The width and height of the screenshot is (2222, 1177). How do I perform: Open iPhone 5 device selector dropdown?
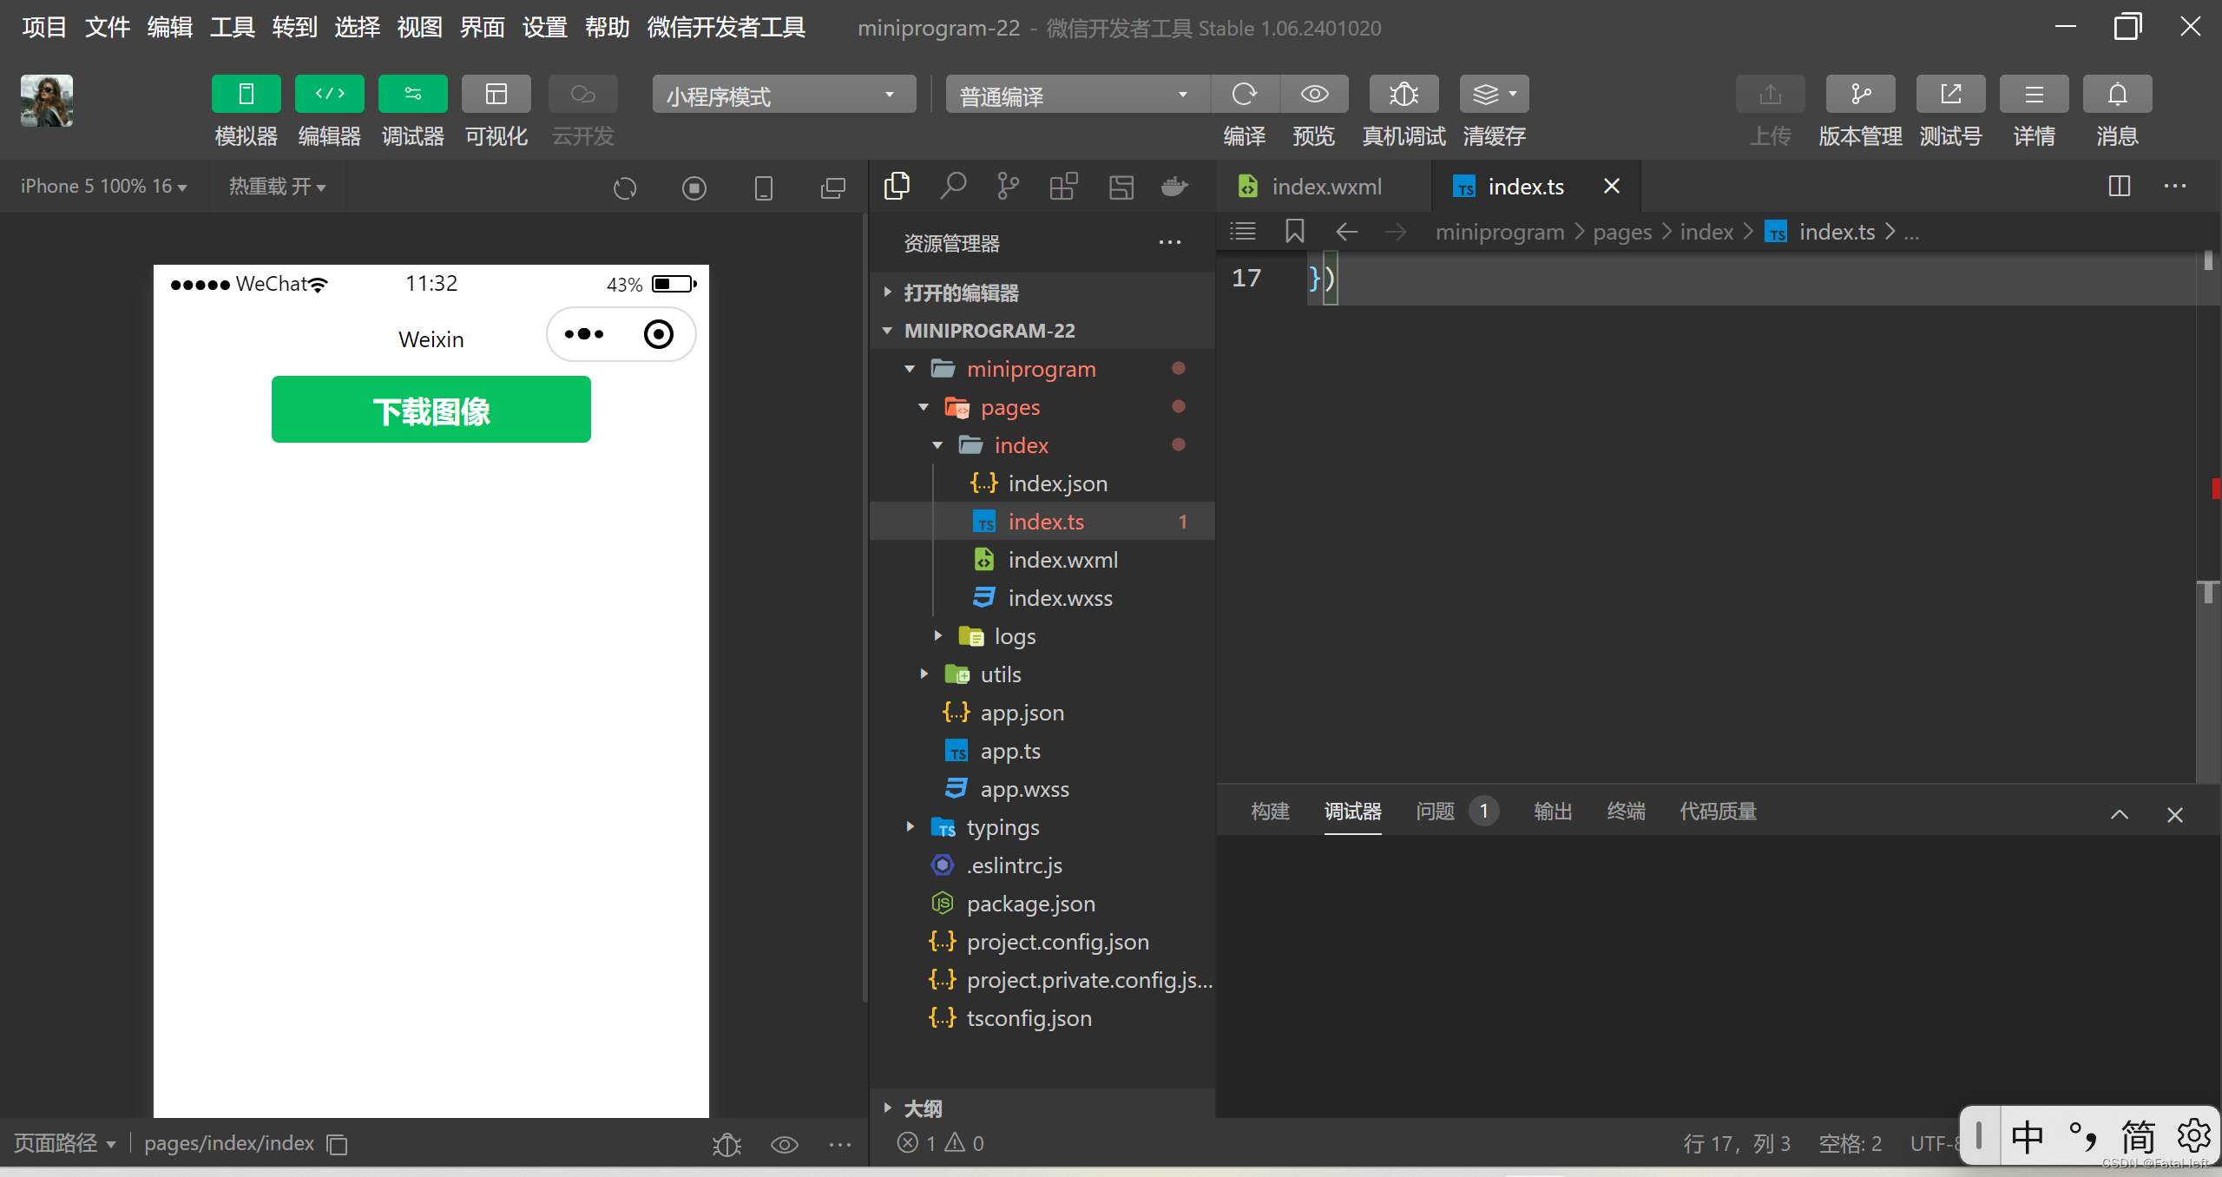click(x=103, y=186)
